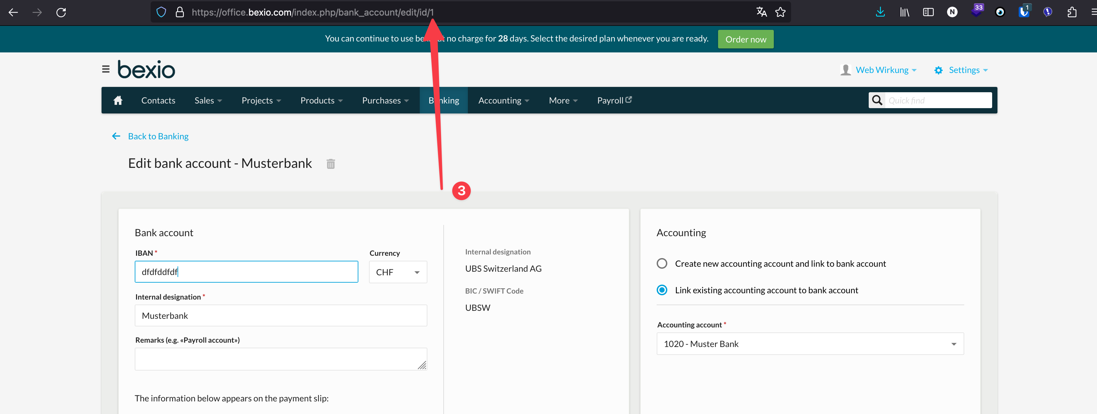Reload the page via refresh icon
Image resolution: width=1097 pixels, height=414 pixels.
click(61, 12)
